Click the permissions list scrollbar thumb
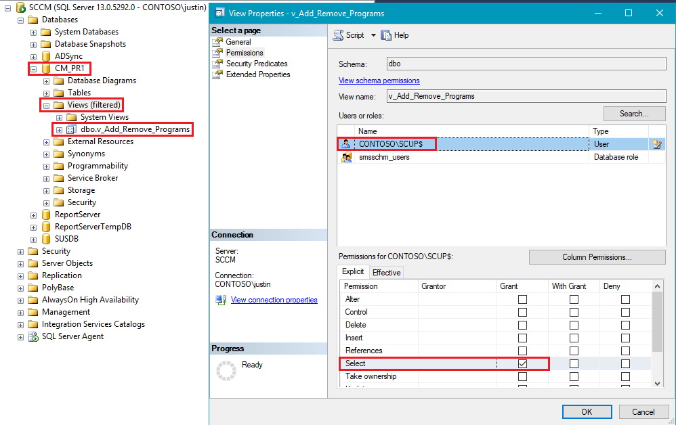Screen dimensions: 676x425 [x=657, y=321]
